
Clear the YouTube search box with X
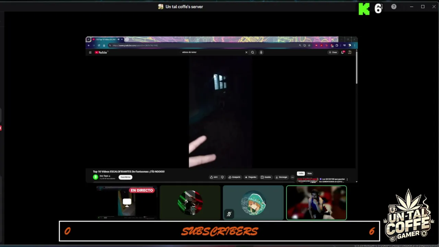pyautogui.click(x=246, y=52)
